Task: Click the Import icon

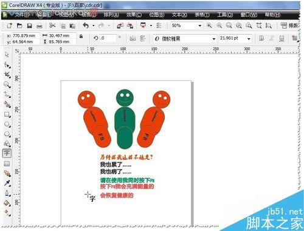Action: click(x=120, y=26)
